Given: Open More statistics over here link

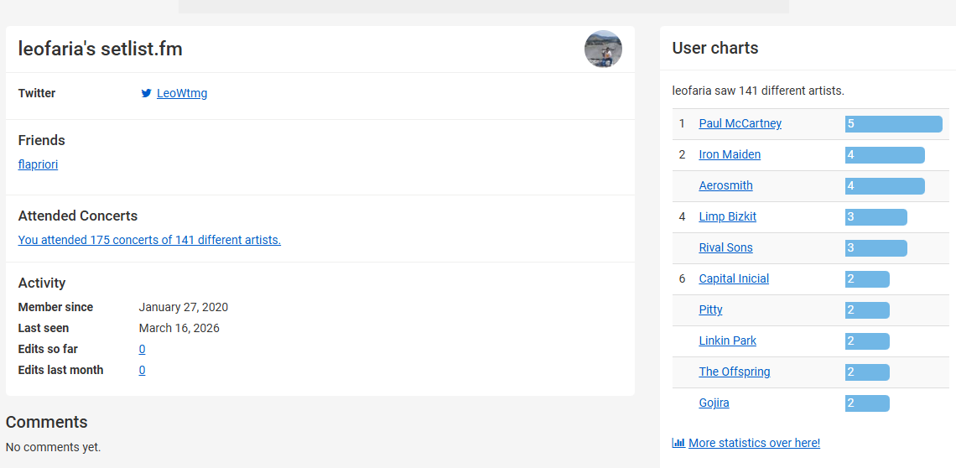Looking at the screenshot, I should [754, 443].
